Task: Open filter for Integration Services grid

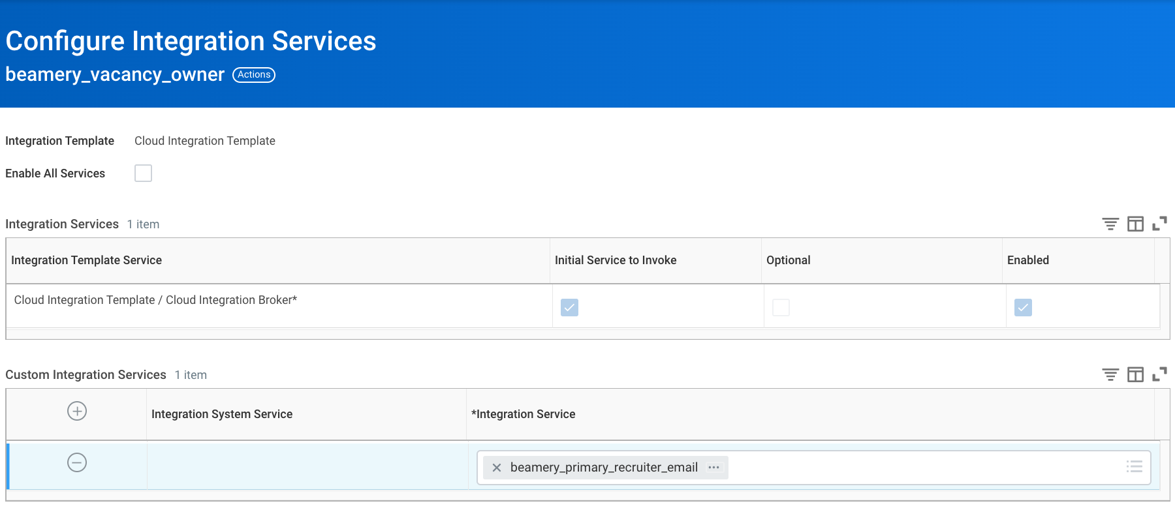Action: coord(1110,224)
